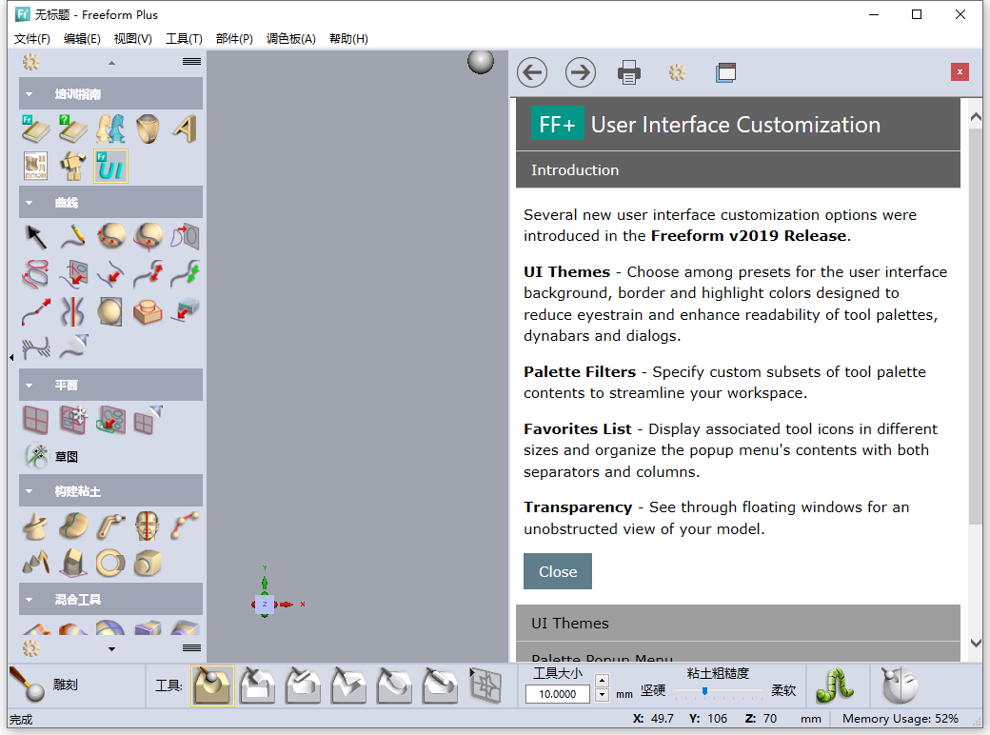Open the 部件(P) menu

(234, 38)
